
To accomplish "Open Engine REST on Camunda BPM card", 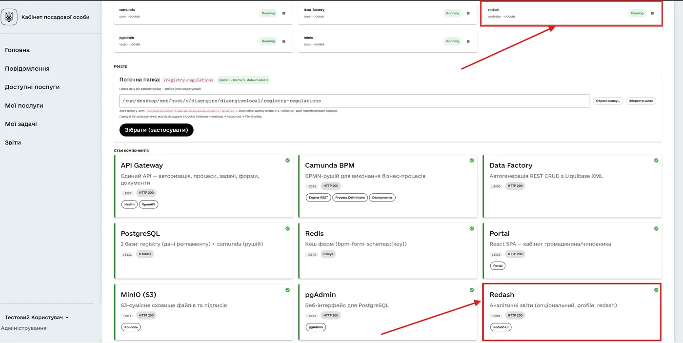I will [318, 198].
